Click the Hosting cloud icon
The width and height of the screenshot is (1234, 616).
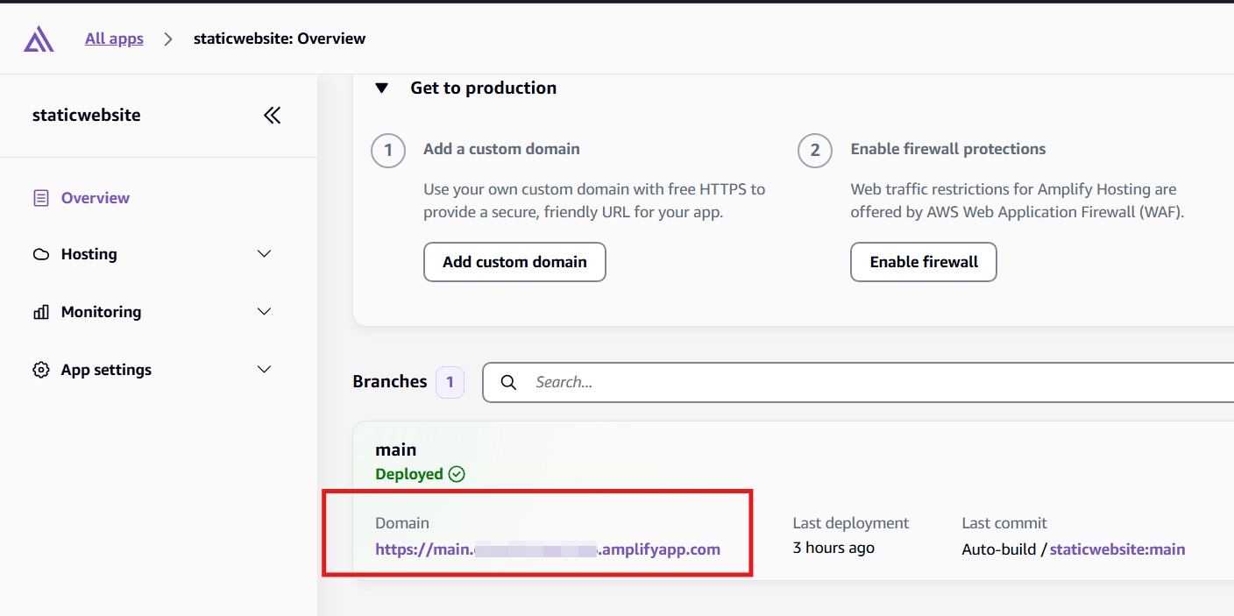tap(41, 254)
